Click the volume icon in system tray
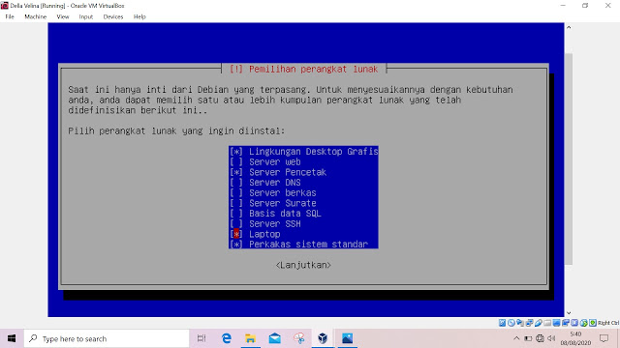Screen dimensions: 620x348 point(551,338)
